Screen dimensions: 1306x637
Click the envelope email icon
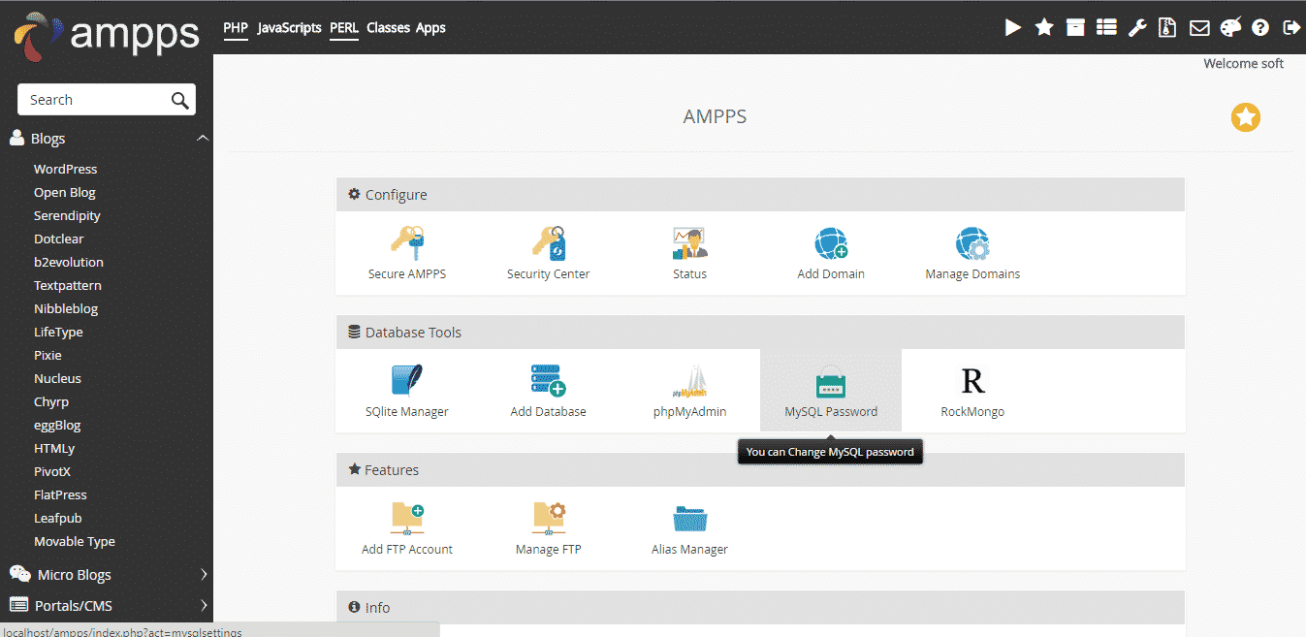1199,27
